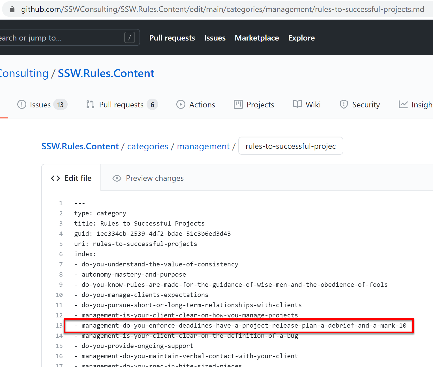Click the browser address bar URL
This screenshot has width=433, height=367.
222,9
